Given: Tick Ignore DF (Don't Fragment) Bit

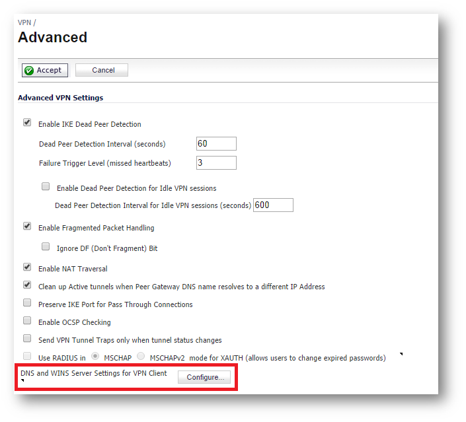Looking at the screenshot, I should (46, 247).
